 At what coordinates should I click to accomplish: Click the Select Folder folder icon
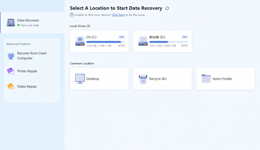pyautogui.click(x=206, y=79)
